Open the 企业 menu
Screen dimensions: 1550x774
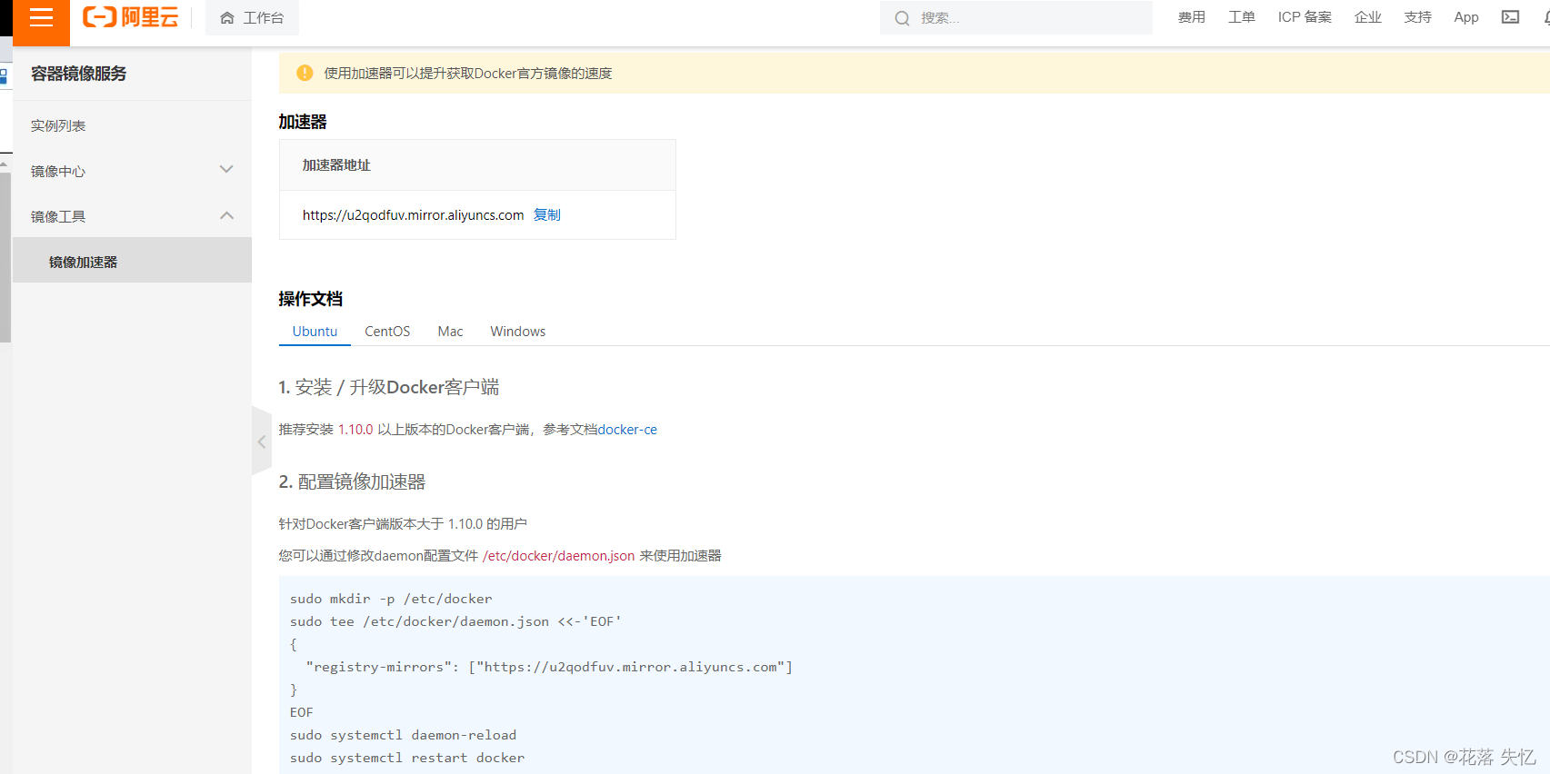(1367, 17)
